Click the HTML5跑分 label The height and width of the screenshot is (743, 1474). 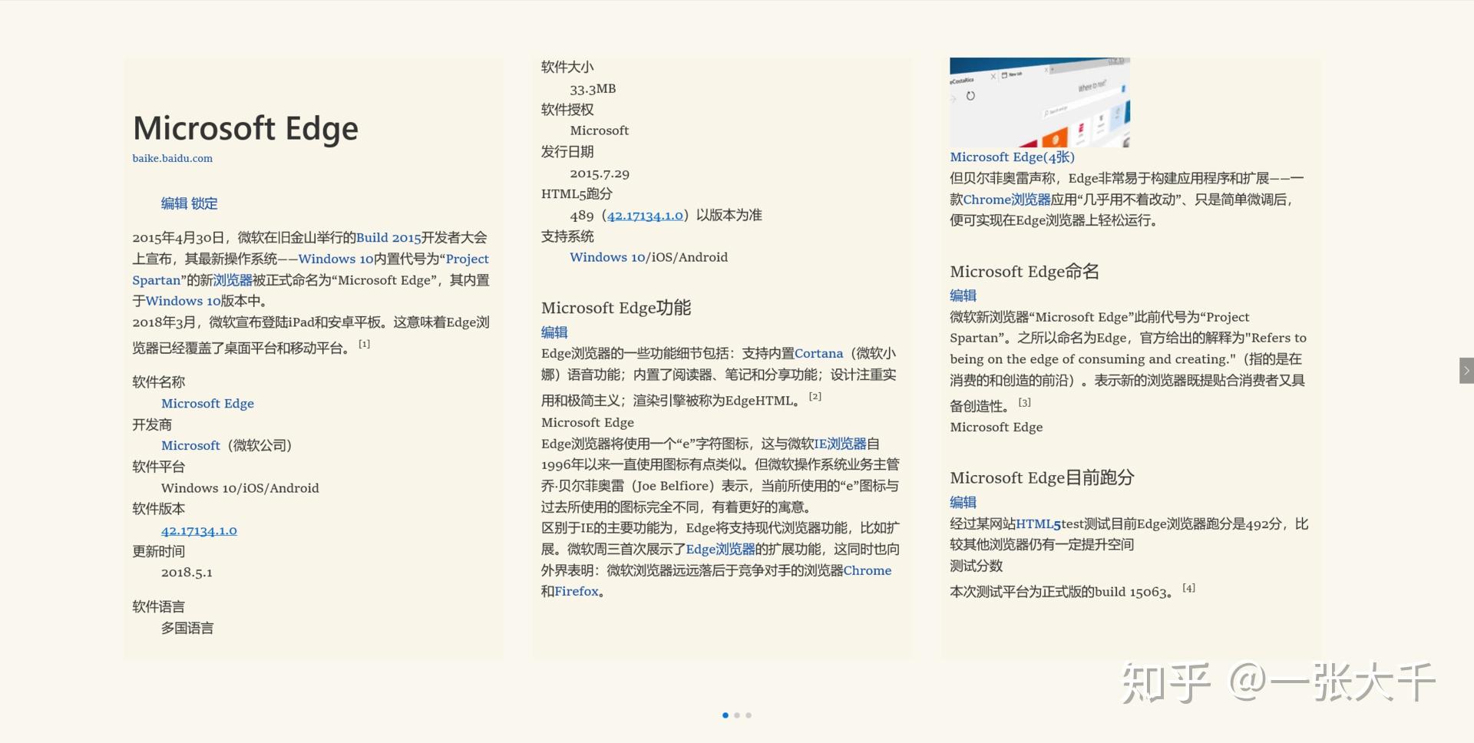(577, 194)
